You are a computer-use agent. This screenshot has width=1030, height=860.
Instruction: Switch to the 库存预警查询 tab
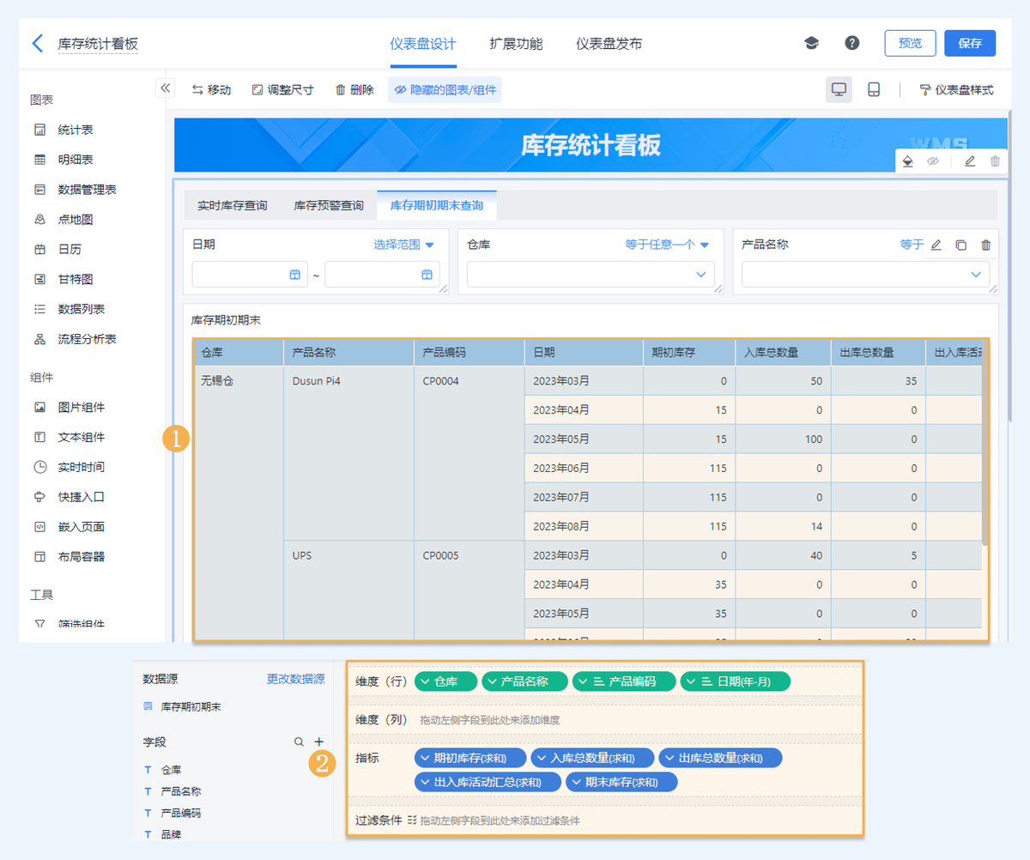(x=329, y=206)
